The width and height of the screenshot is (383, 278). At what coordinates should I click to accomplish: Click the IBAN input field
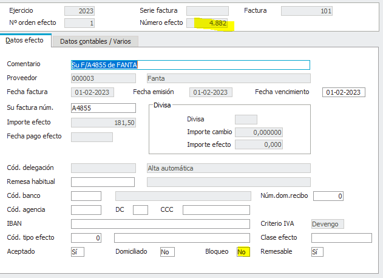pos(160,224)
